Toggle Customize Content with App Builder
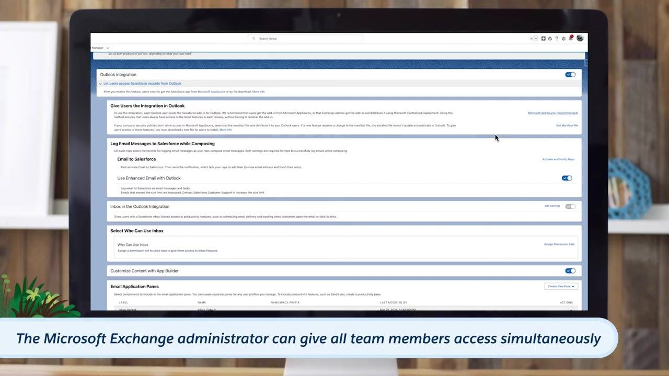This screenshot has height=376, width=669. click(570, 271)
